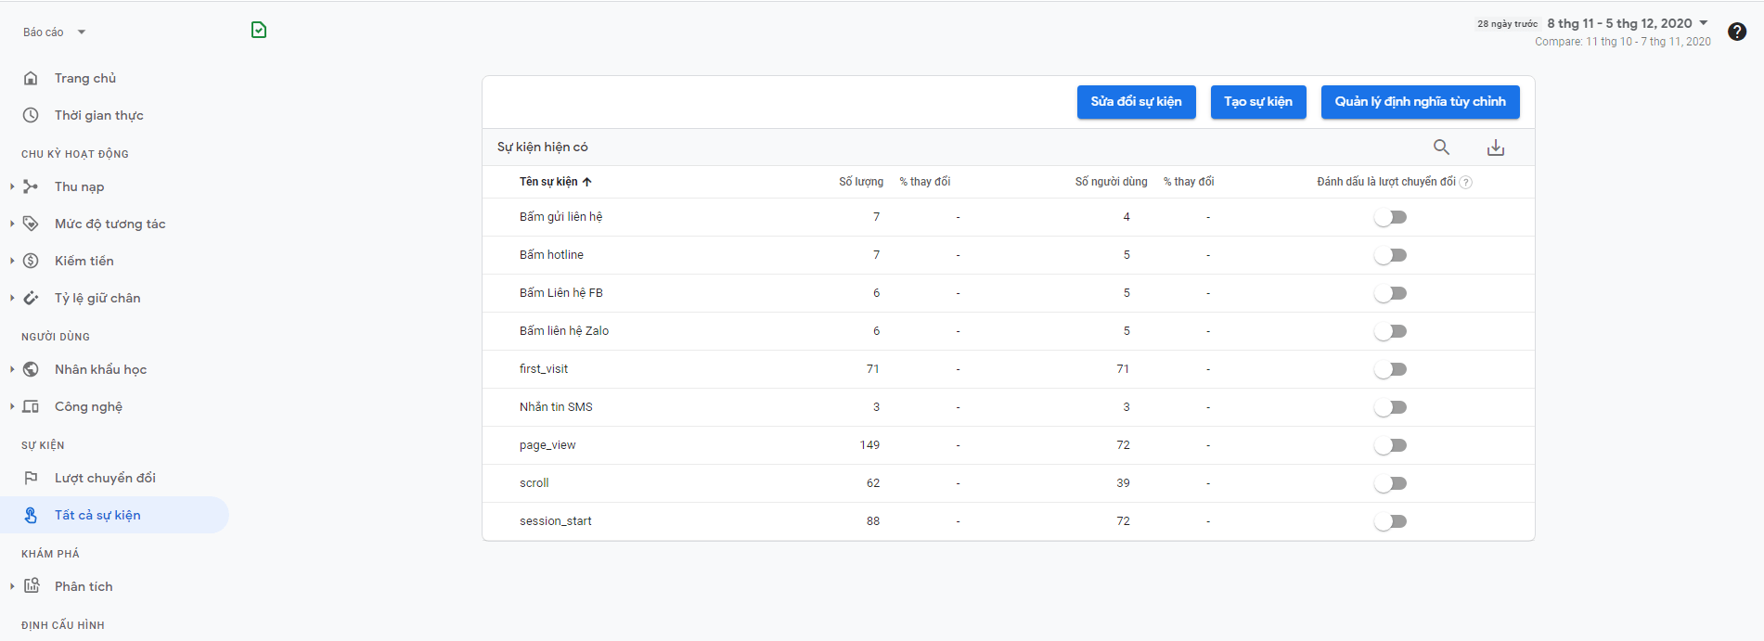Click the Lượt chuyển đổi flag icon
The height and width of the screenshot is (641, 1764).
click(x=31, y=478)
